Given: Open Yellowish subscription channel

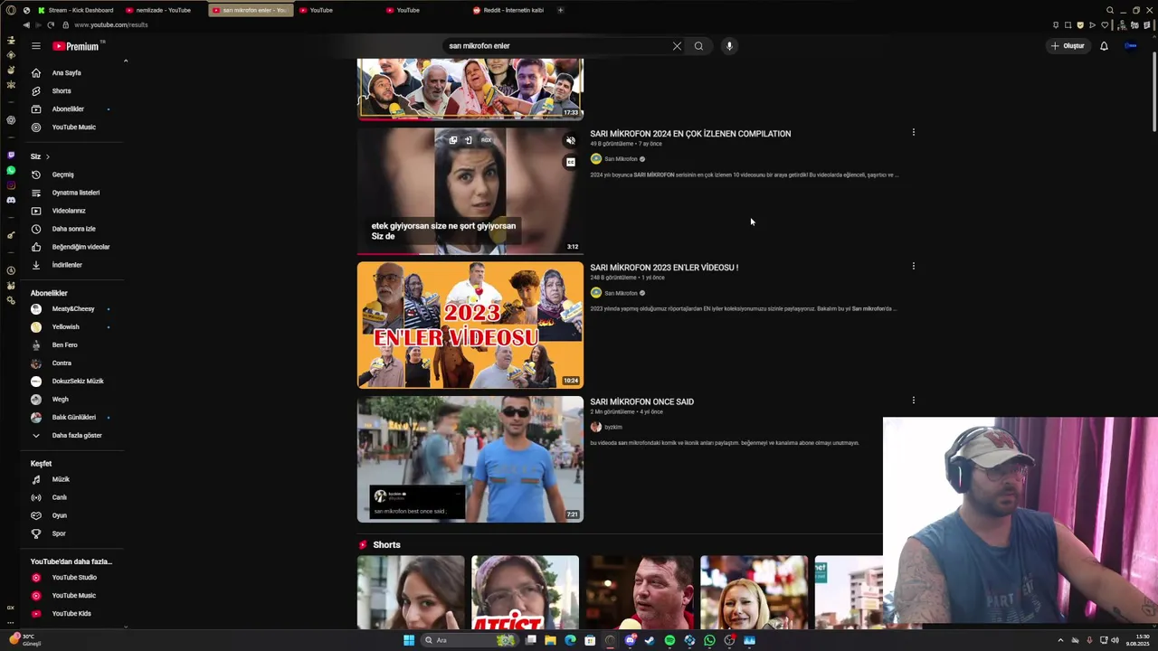Looking at the screenshot, I should [x=65, y=327].
